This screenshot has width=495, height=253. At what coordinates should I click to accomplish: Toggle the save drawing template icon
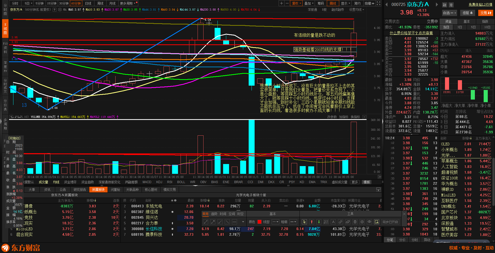377,222
